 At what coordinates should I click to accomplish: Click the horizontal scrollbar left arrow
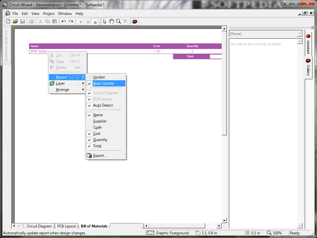[x=146, y=226]
